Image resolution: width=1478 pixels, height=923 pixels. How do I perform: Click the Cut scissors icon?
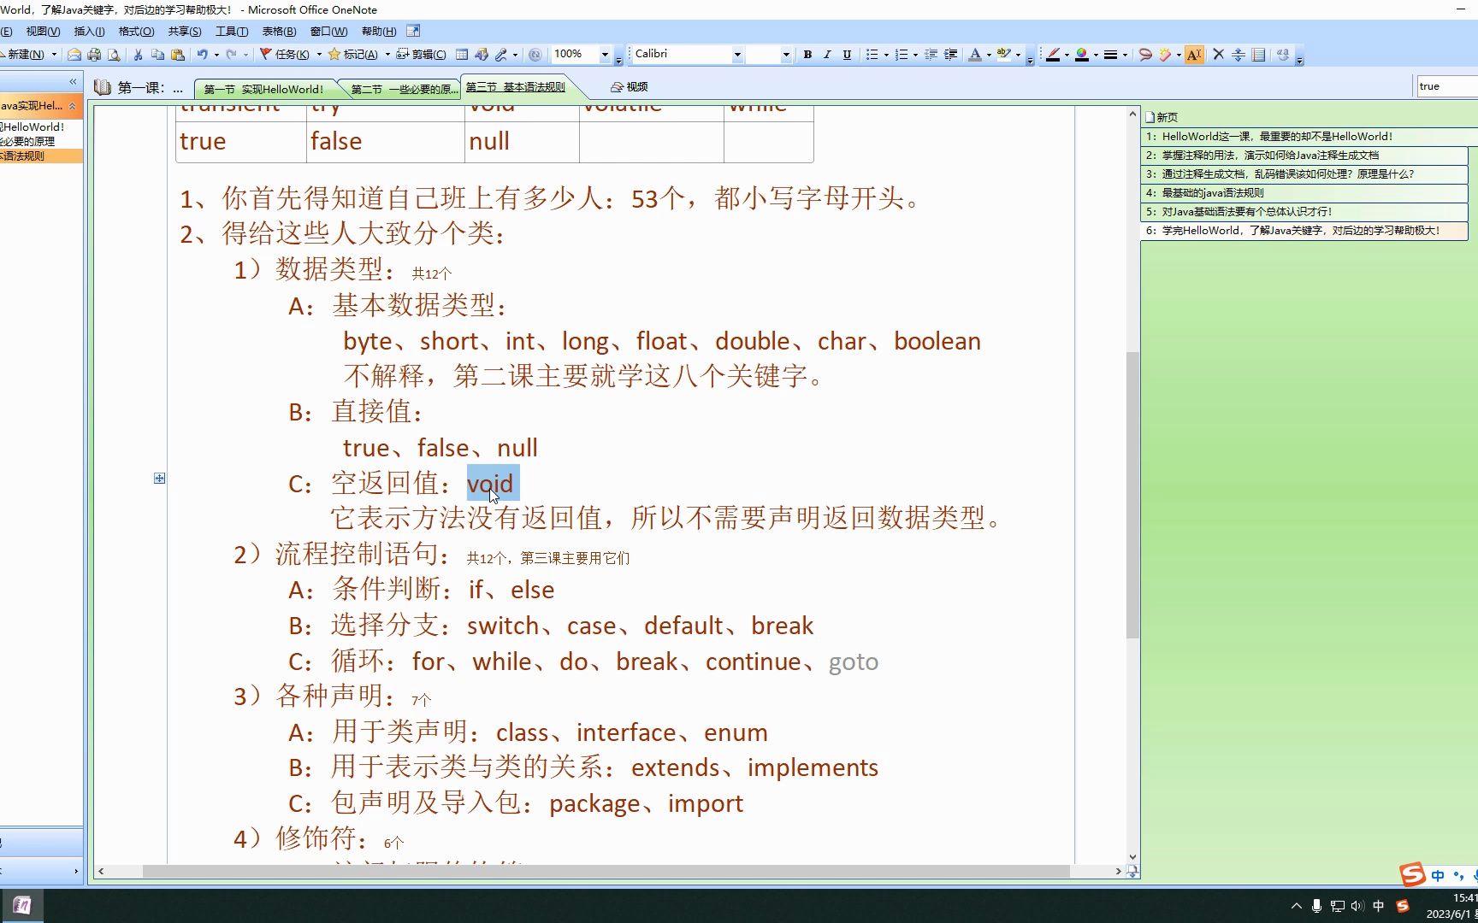click(x=138, y=55)
